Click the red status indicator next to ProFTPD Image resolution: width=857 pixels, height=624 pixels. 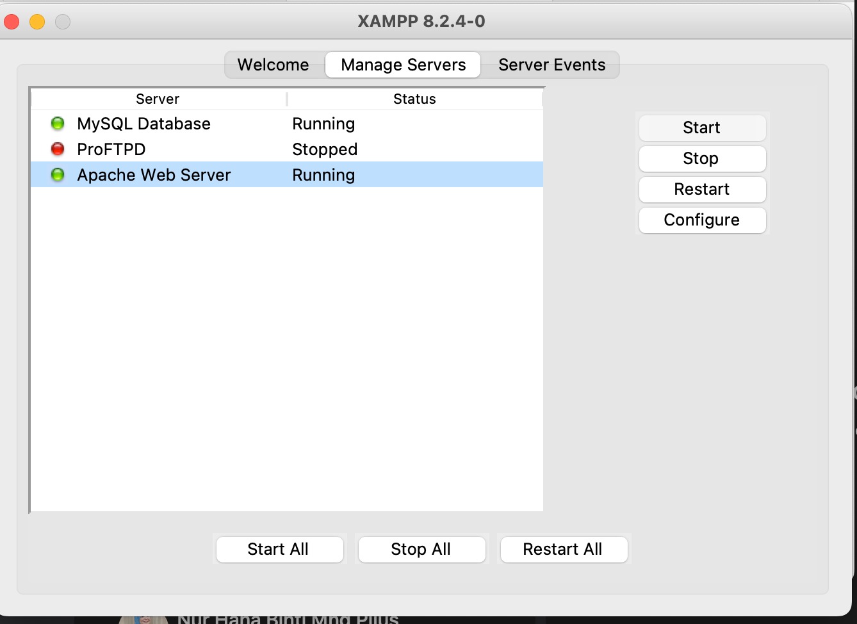(x=58, y=149)
